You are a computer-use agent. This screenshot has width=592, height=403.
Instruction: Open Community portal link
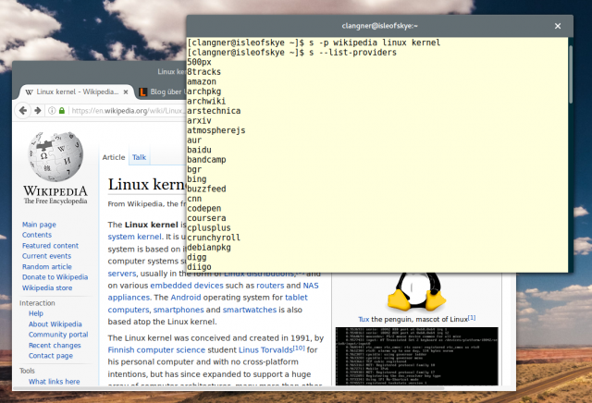58,335
